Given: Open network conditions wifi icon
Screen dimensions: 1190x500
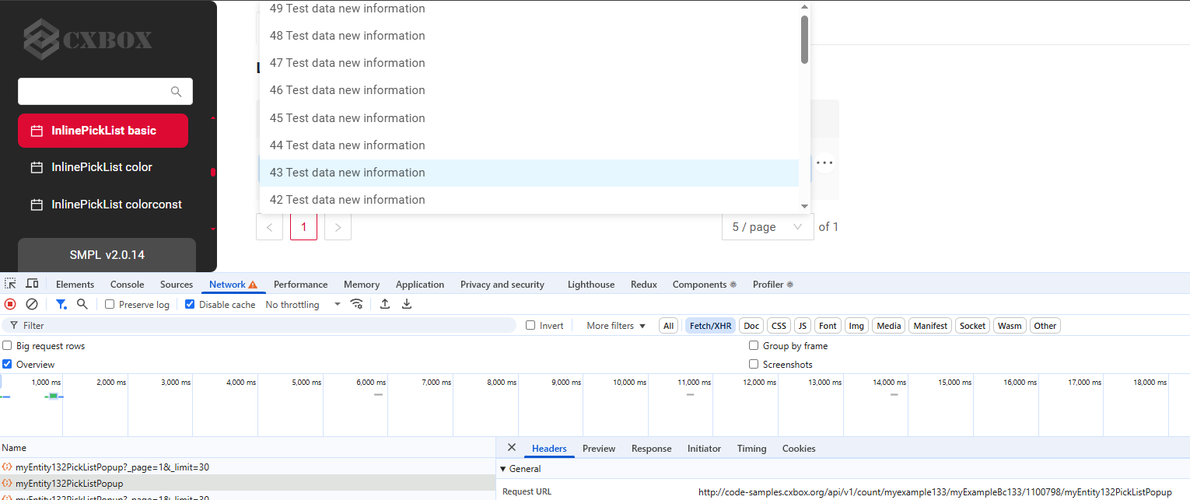Looking at the screenshot, I should (357, 304).
